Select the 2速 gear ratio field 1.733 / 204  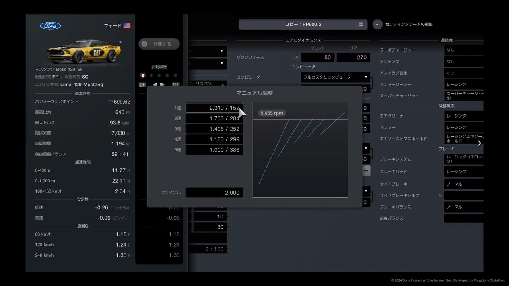tap(214, 118)
